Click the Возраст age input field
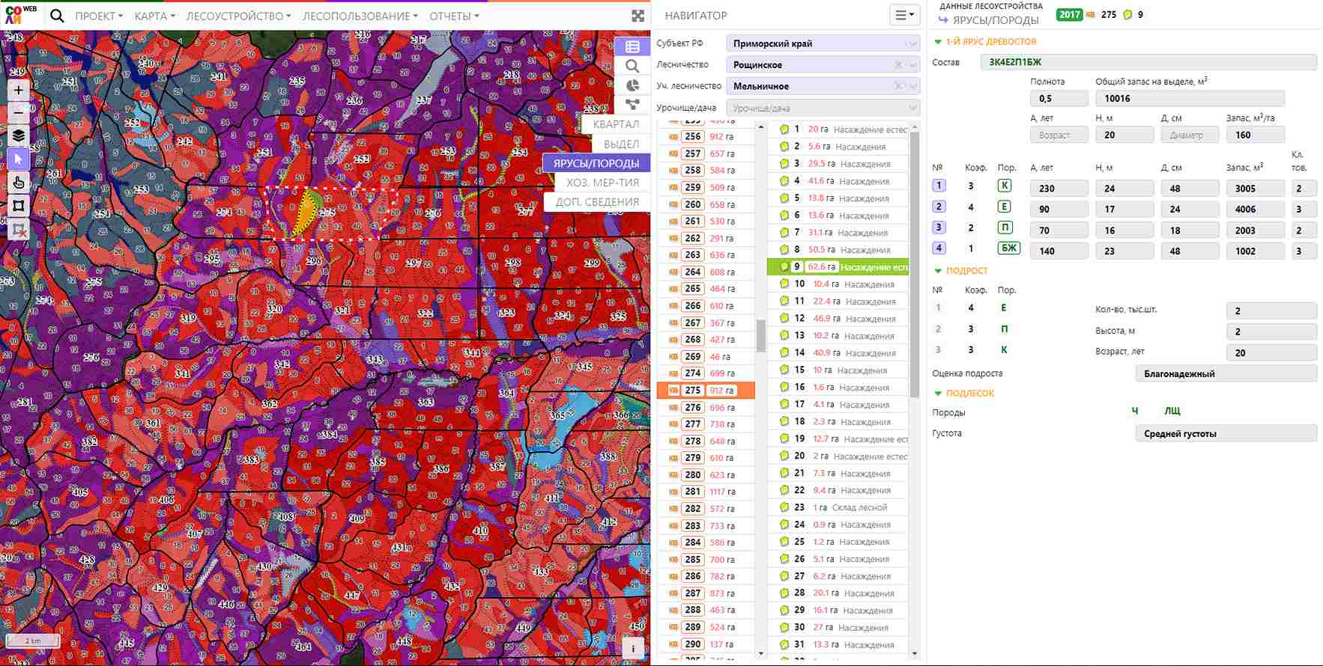This screenshot has width=1323, height=666. click(x=1059, y=135)
